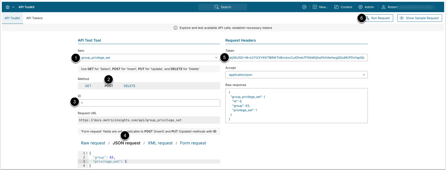Switch to the API Tokens tab
This screenshot has width=446, height=170.
coord(34,18)
